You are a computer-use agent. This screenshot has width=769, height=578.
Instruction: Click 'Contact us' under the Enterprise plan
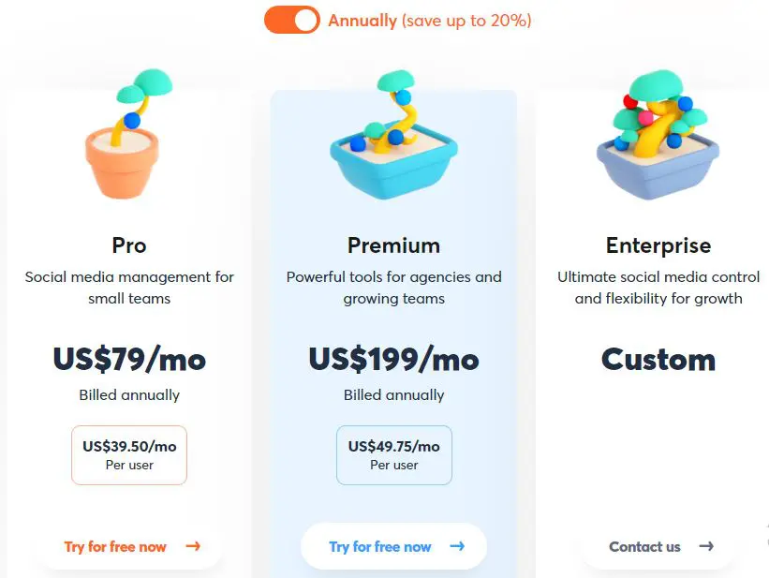coord(646,547)
